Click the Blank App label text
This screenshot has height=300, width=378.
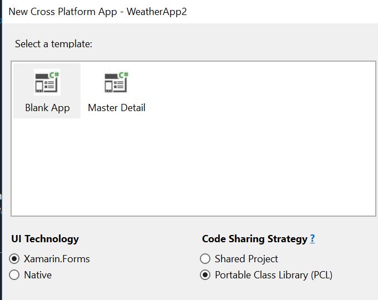coord(48,108)
